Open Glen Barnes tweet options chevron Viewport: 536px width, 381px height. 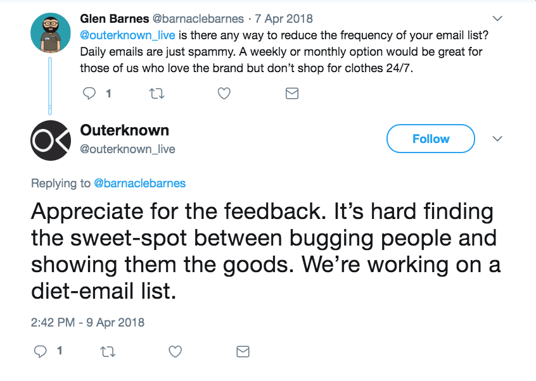click(x=498, y=18)
